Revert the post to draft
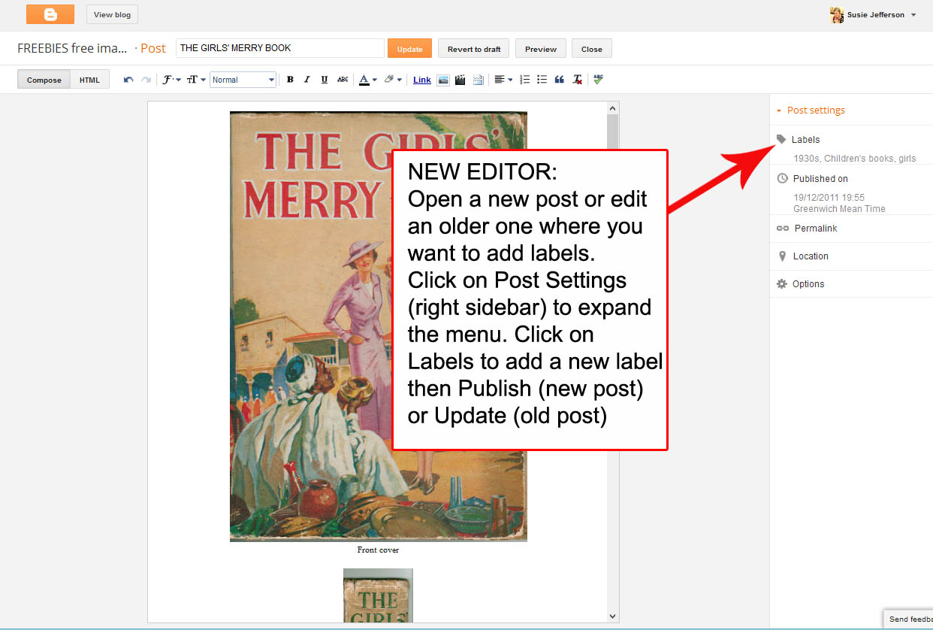The height and width of the screenshot is (630, 933). coord(474,49)
